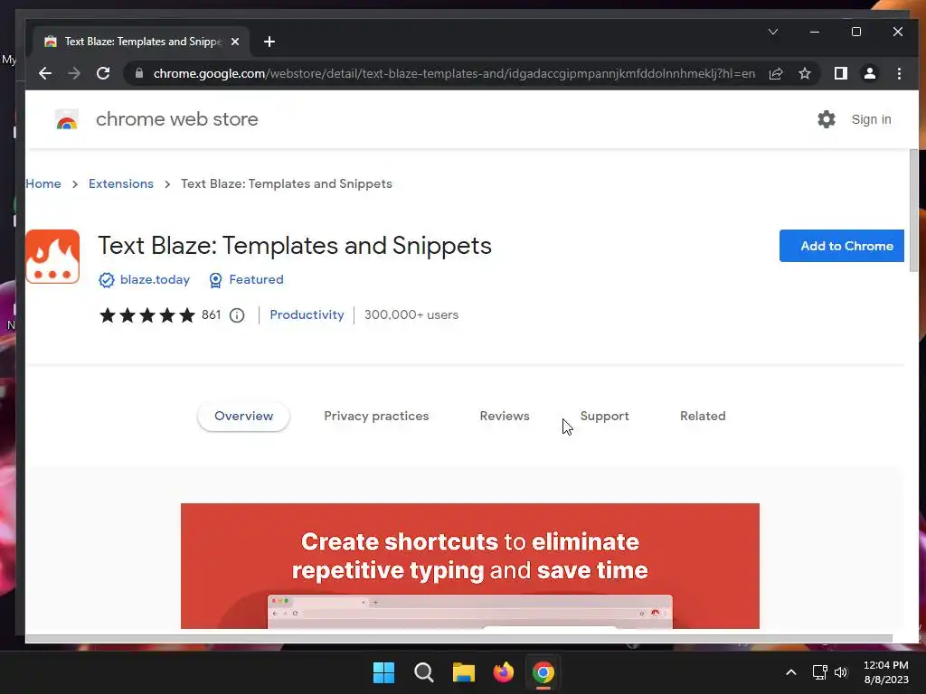The image size is (926, 694).
Task: Click the red promo screenshot image
Action: 469,566
